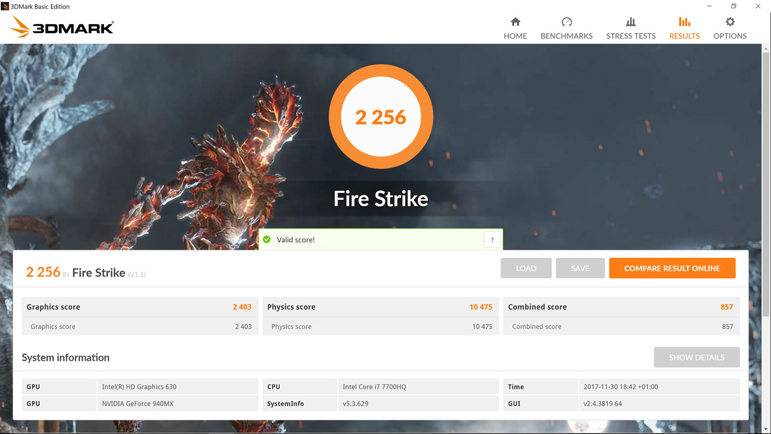Click the vertical scrollbar thumb
This screenshot has height=434, width=771.
click(x=766, y=185)
